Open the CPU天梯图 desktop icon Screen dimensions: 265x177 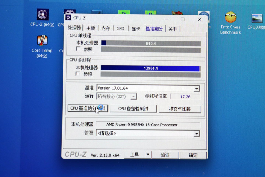(x=257, y=22)
